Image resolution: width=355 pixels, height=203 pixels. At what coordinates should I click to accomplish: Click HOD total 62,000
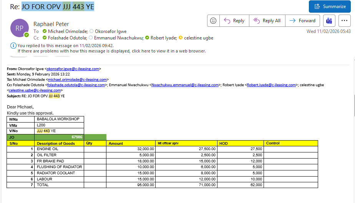(x=241, y=185)
